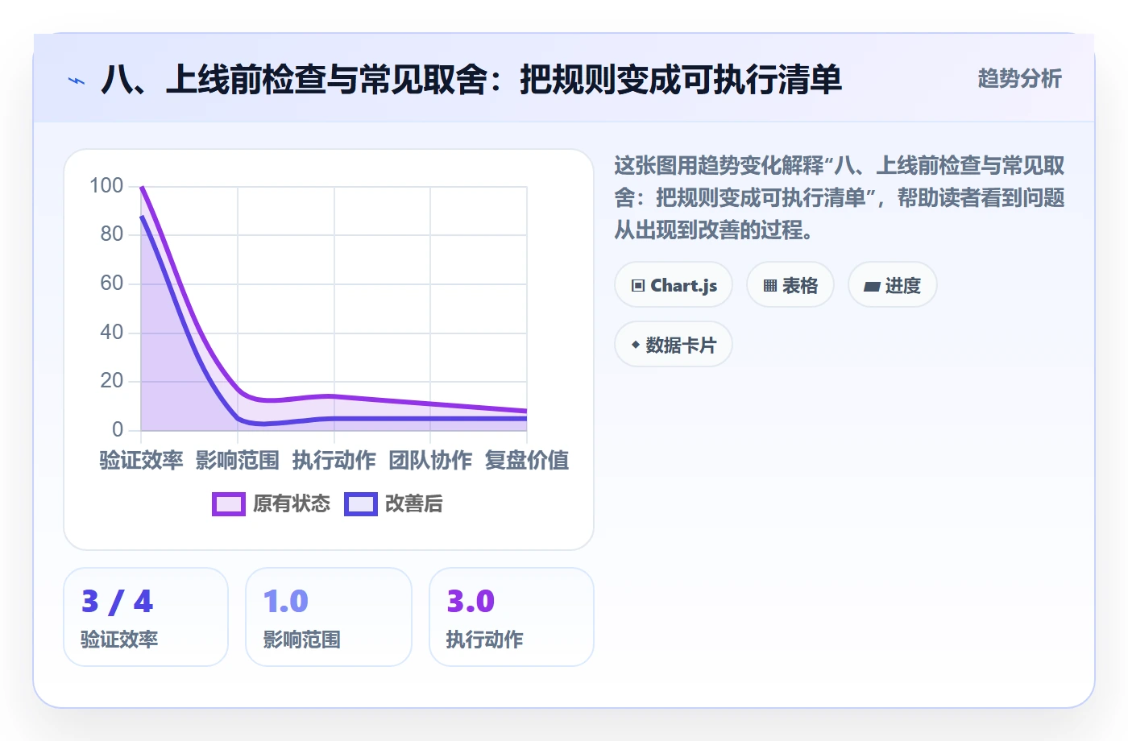
Task: Click the 复盘价值 x-axis label
Action: pos(527,460)
